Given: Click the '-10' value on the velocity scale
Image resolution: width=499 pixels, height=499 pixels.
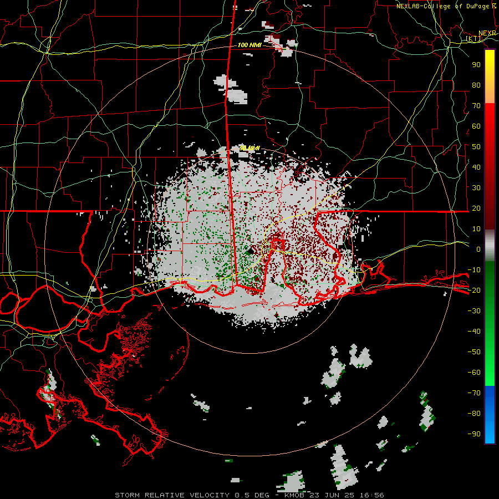Looking at the screenshot, I should coord(474,270).
